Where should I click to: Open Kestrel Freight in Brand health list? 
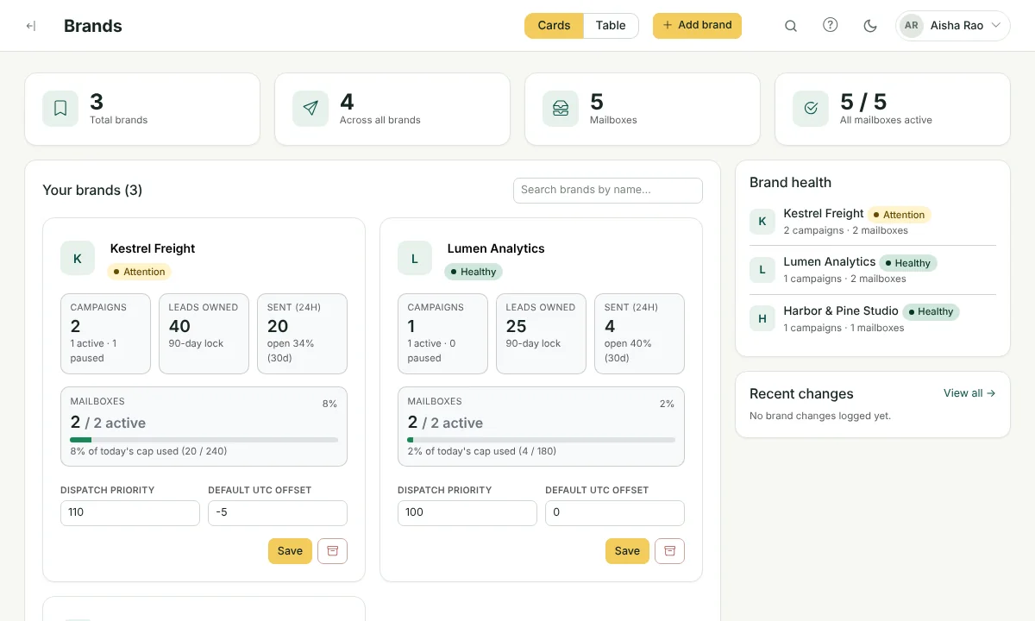[873, 222]
